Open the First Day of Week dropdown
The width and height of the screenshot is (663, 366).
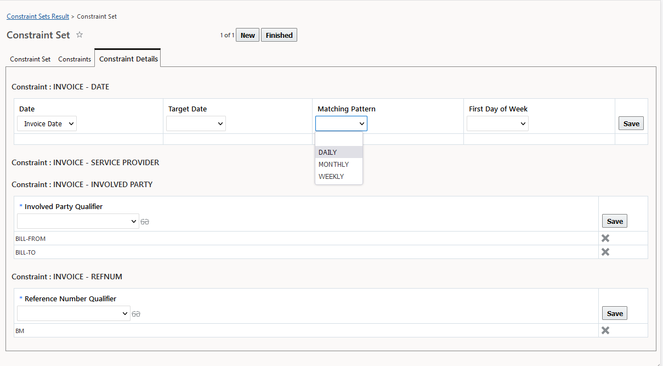497,124
